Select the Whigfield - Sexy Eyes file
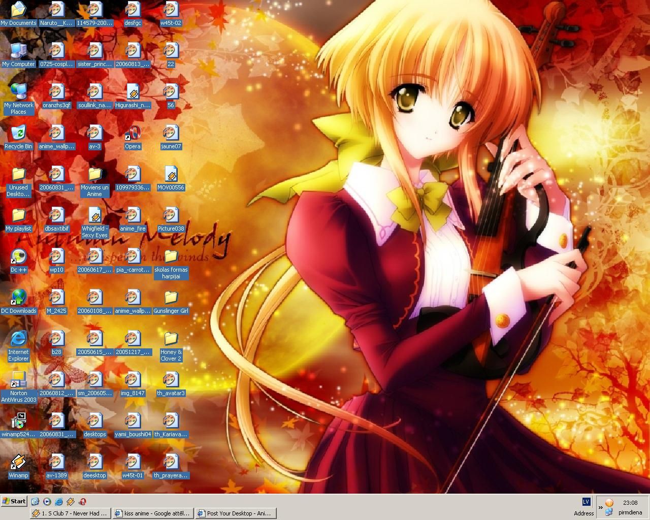 [x=94, y=222]
